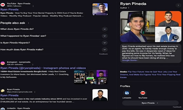
Task: Open three-dot menu of YouTube result
Action: (33, 6)
